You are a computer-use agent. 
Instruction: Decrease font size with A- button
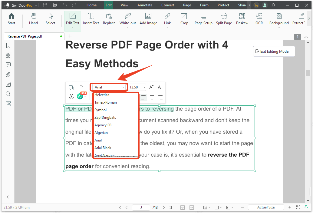tap(160, 87)
